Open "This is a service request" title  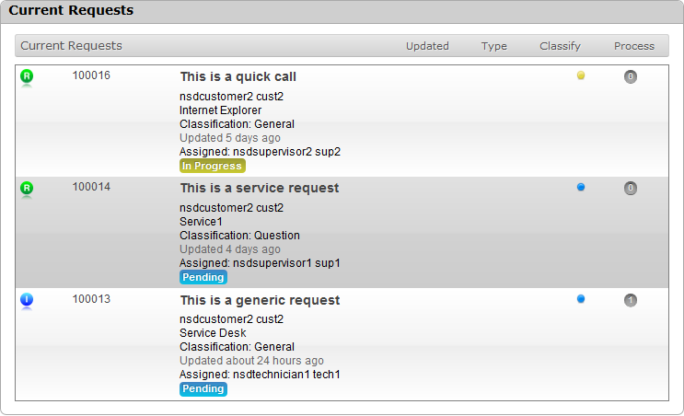[x=260, y=188]
